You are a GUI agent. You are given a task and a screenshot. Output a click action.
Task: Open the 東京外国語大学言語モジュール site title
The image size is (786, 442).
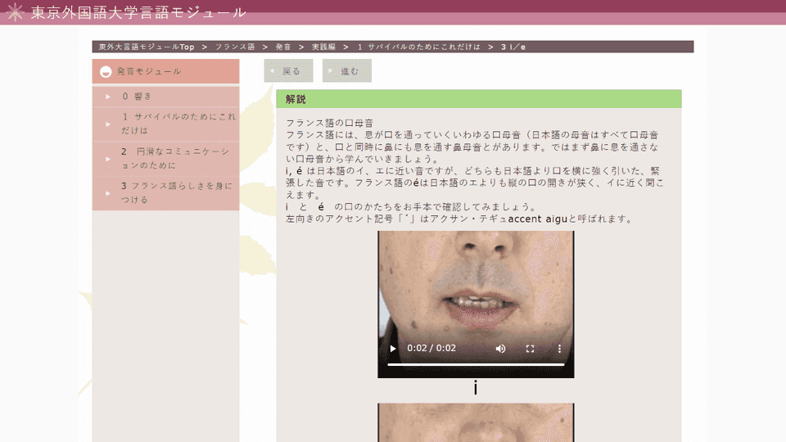click(138, 12)
